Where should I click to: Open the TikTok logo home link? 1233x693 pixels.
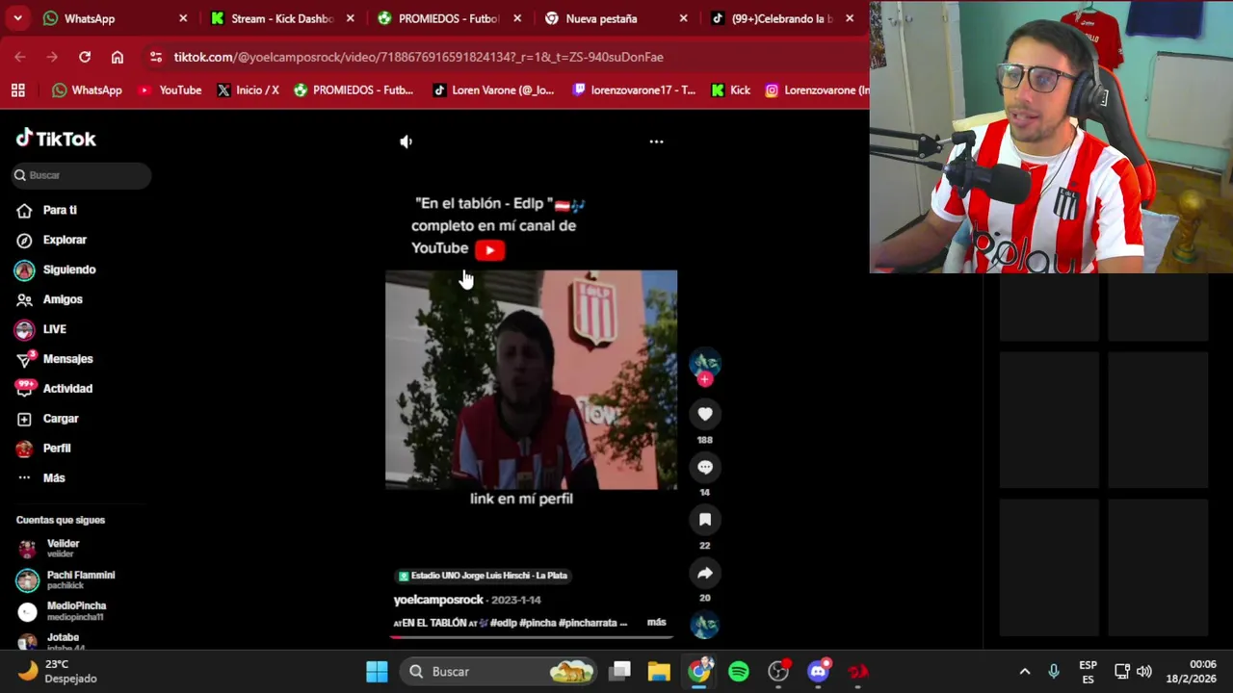(x=56, y=139)
